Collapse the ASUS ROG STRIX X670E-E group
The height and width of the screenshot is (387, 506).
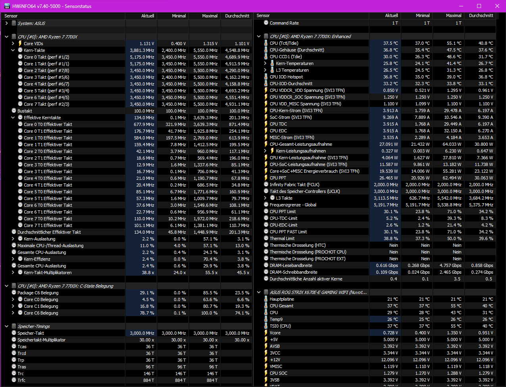click(259, 292)
